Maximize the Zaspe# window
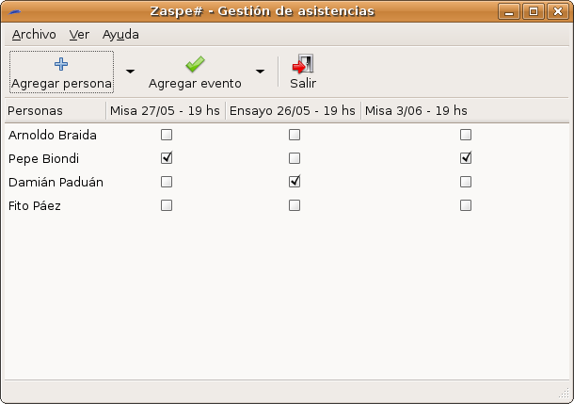 point(534,11)
